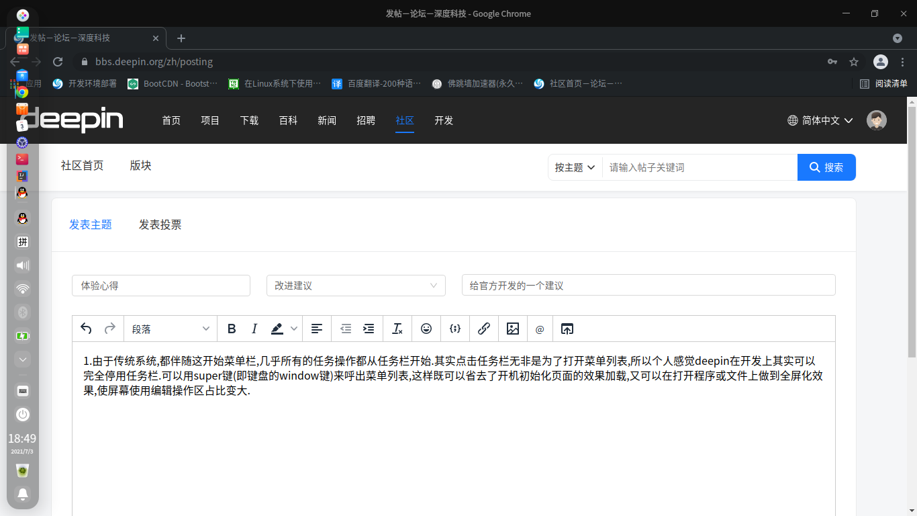The image size is (917, 516).
Task: Click the undo arrow in editor toolbar
Action: click(x=86, y=329)
